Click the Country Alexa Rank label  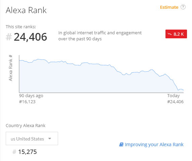26,126
